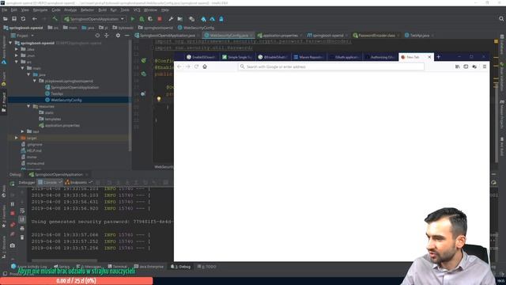This screenshot has width=506, height=285.
Task: Click the camera thread dump icon
Action: click(13, 245)
